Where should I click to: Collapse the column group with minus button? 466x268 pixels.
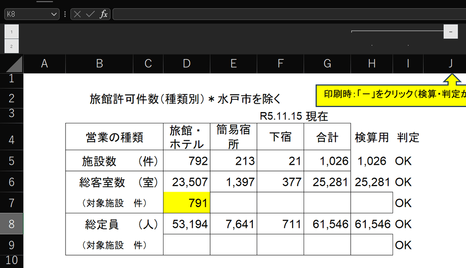point(451,32)
